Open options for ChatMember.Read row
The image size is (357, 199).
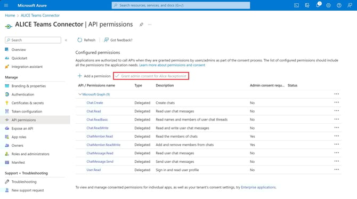coord(337,136)
